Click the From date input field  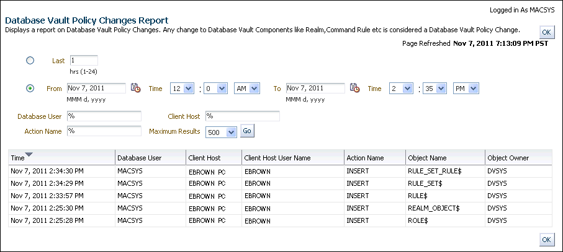pos(97,88)
